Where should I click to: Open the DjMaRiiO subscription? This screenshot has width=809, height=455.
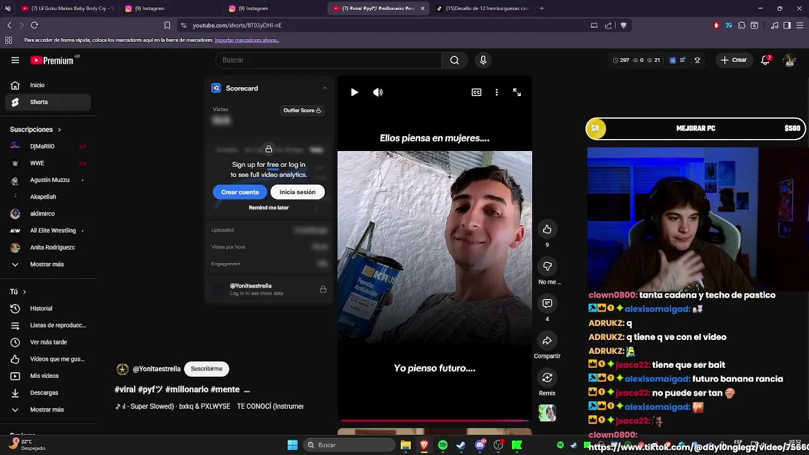[48, 147]
